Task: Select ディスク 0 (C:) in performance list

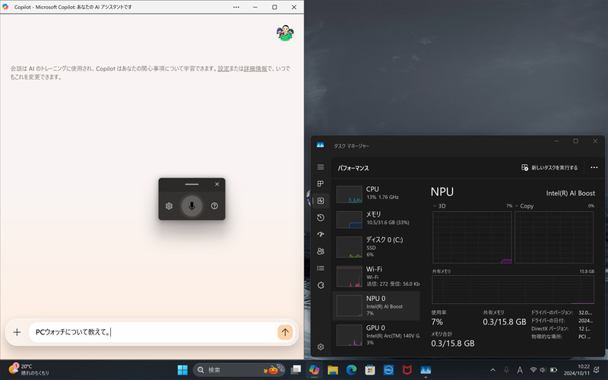Action: 376,246
